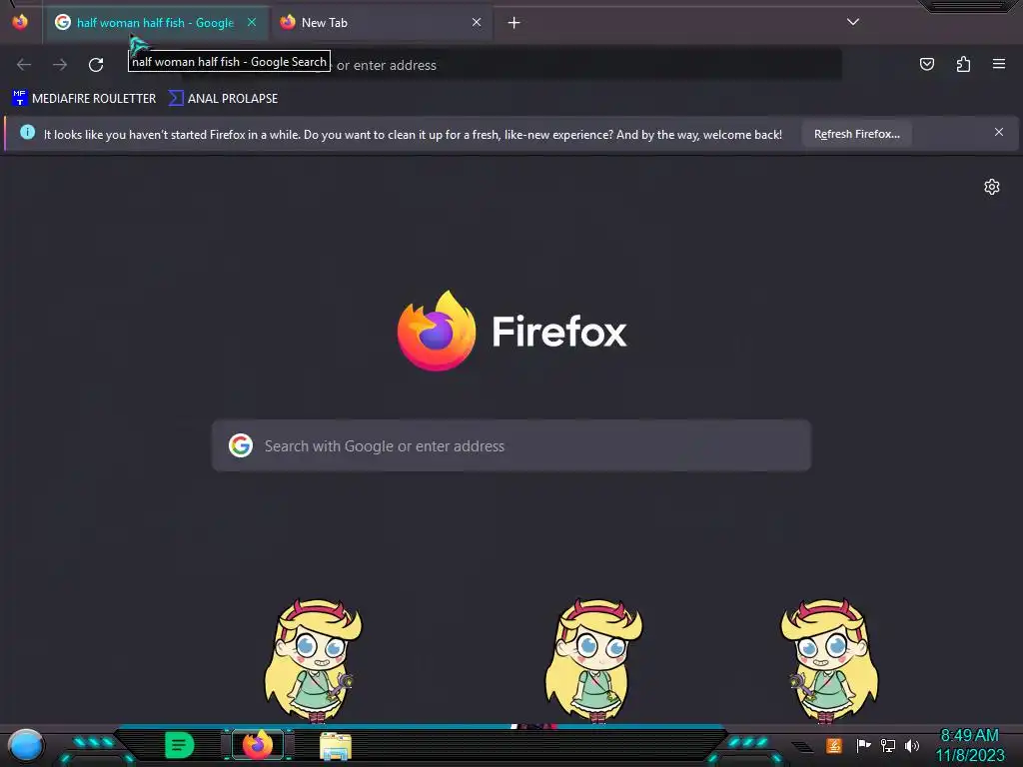Dismiss the Firefox refresh notification bar
This screenshot has height=767, width=1023.
(x=999, y=133)
